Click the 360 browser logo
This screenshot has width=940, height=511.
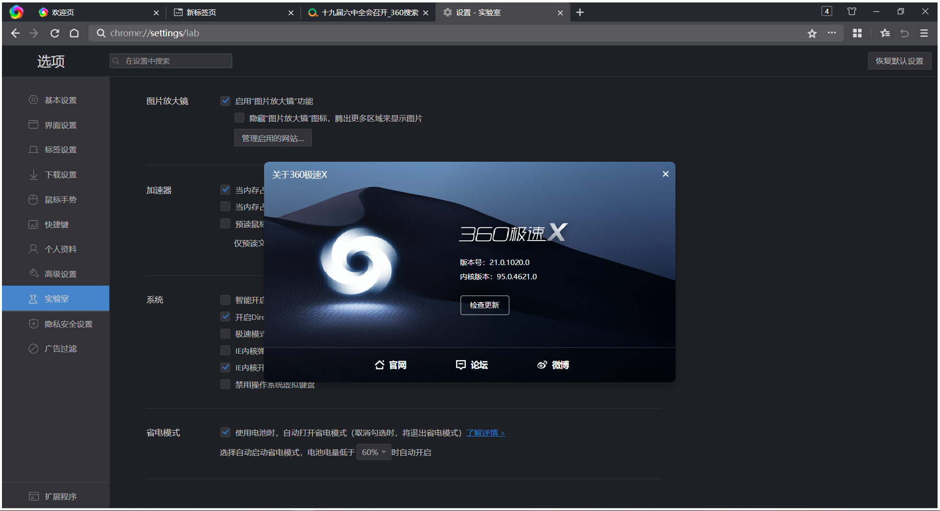point(16,12)
